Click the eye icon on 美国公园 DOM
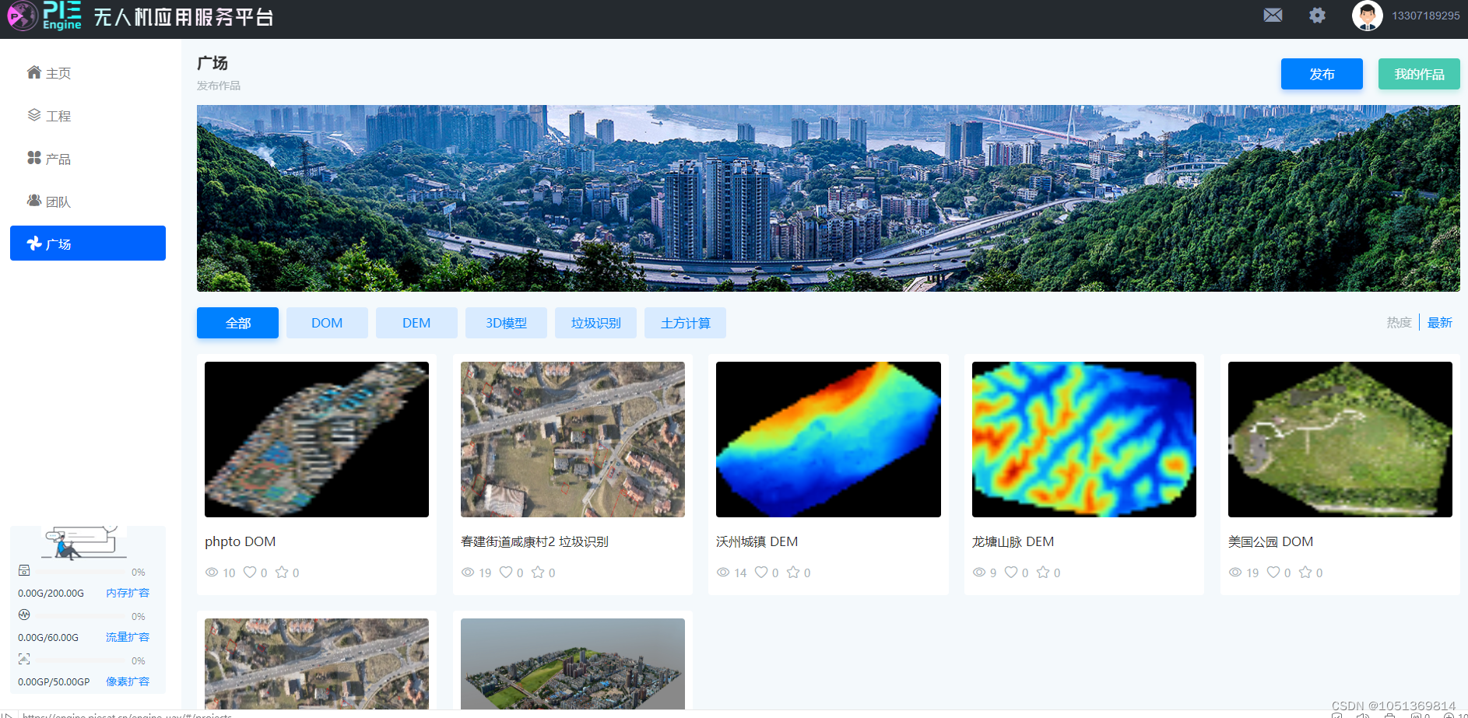 1235,572
